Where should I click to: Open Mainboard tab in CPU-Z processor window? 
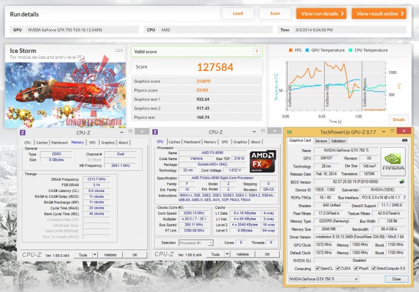(192, 142)
